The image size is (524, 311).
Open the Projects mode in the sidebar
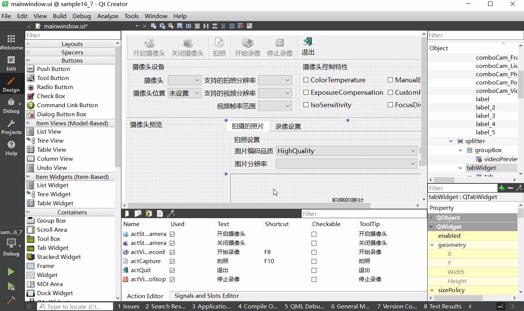11,127
